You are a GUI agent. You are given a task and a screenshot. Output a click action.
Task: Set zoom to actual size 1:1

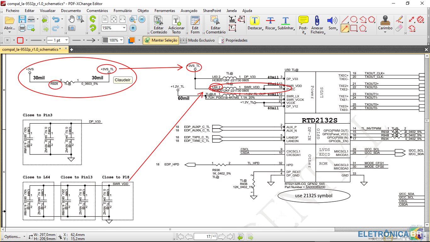pyautogui.click(x=105, y=20)
